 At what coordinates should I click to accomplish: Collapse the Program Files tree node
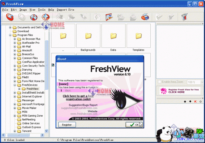(10, 35)
